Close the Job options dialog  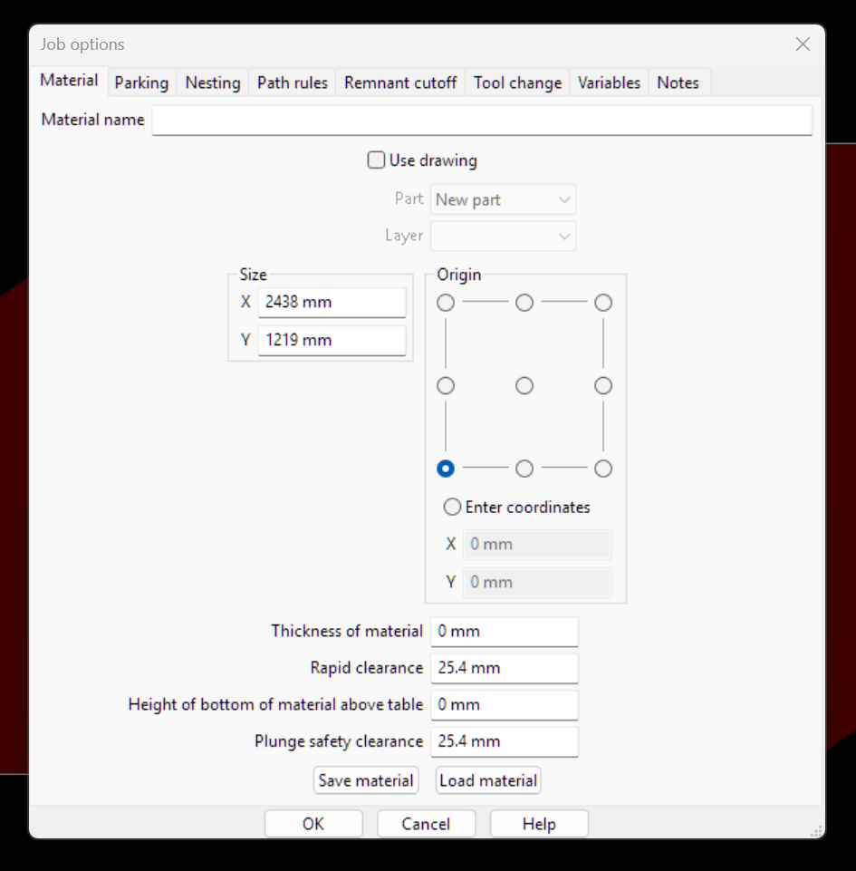[x=802, y=44]
